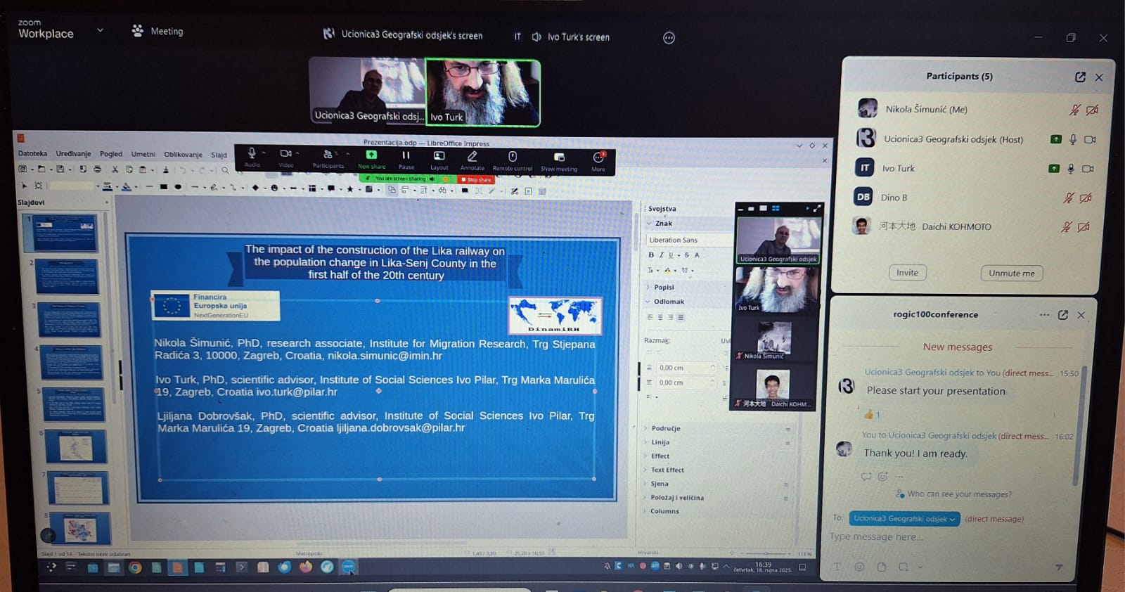Toggle the Audio microphone mute
The width and height of the screenshot is (1125, 592).
click(252, 154)
